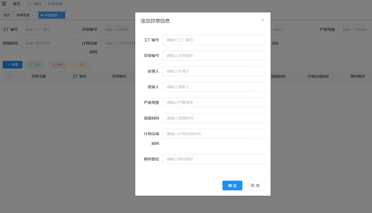Click the search filter 提报时间 input

(50, 43)
